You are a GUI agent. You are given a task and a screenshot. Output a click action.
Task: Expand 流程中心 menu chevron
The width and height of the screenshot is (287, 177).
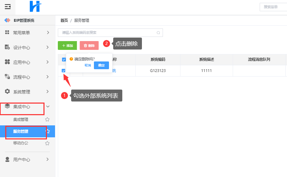(x=48, y=77)
